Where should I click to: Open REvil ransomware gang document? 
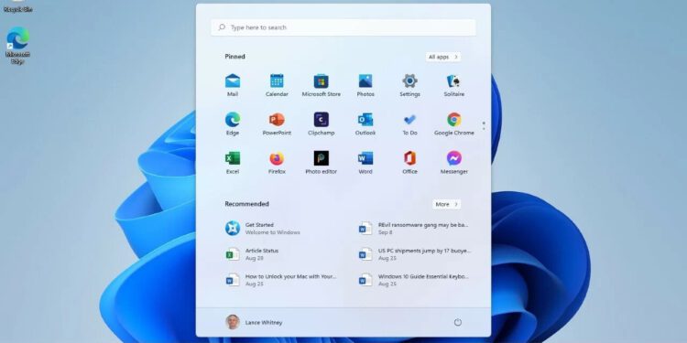414,229
